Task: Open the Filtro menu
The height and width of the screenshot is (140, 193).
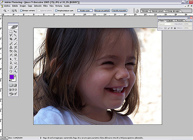Action: 45,6
